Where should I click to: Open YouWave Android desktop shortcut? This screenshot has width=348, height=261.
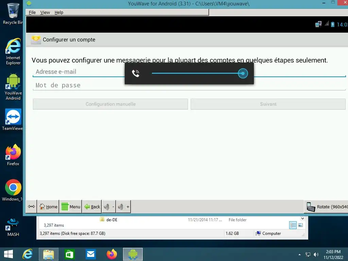13,87
